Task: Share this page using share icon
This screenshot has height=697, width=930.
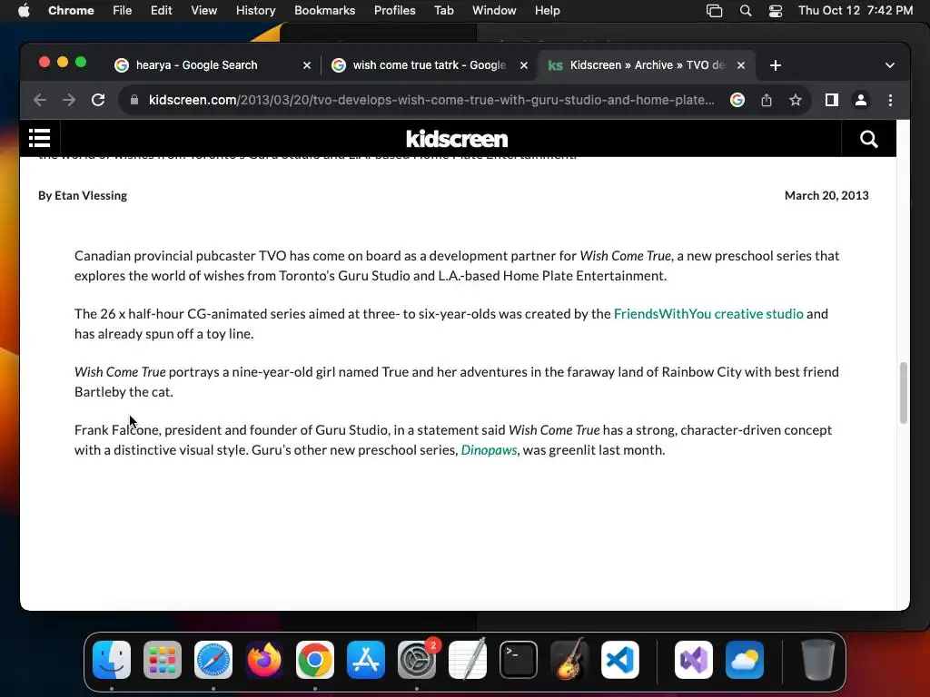Action: (767, 100)
